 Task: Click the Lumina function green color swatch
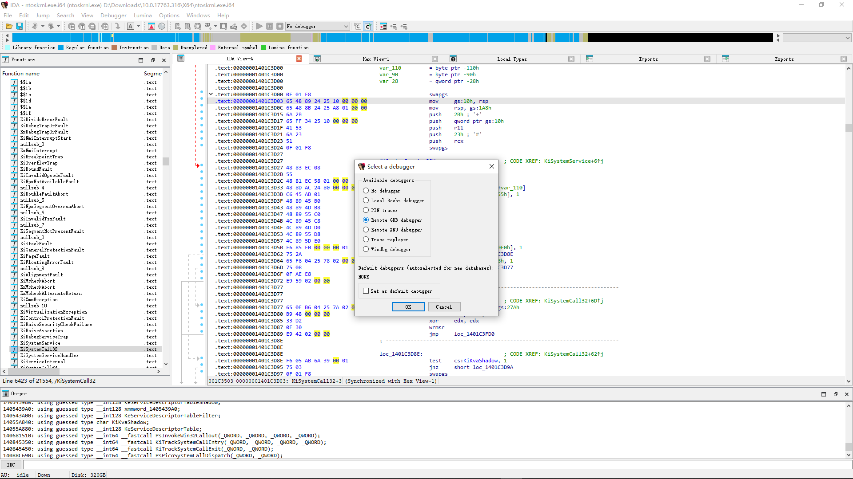264,47
